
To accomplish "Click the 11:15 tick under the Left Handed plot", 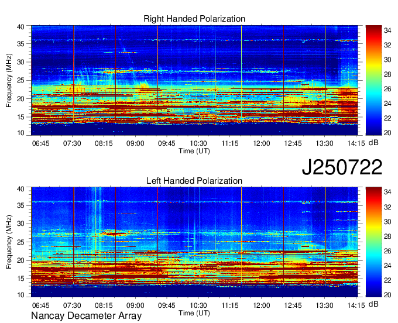I will pyautogui.click(x=230, y=305).
